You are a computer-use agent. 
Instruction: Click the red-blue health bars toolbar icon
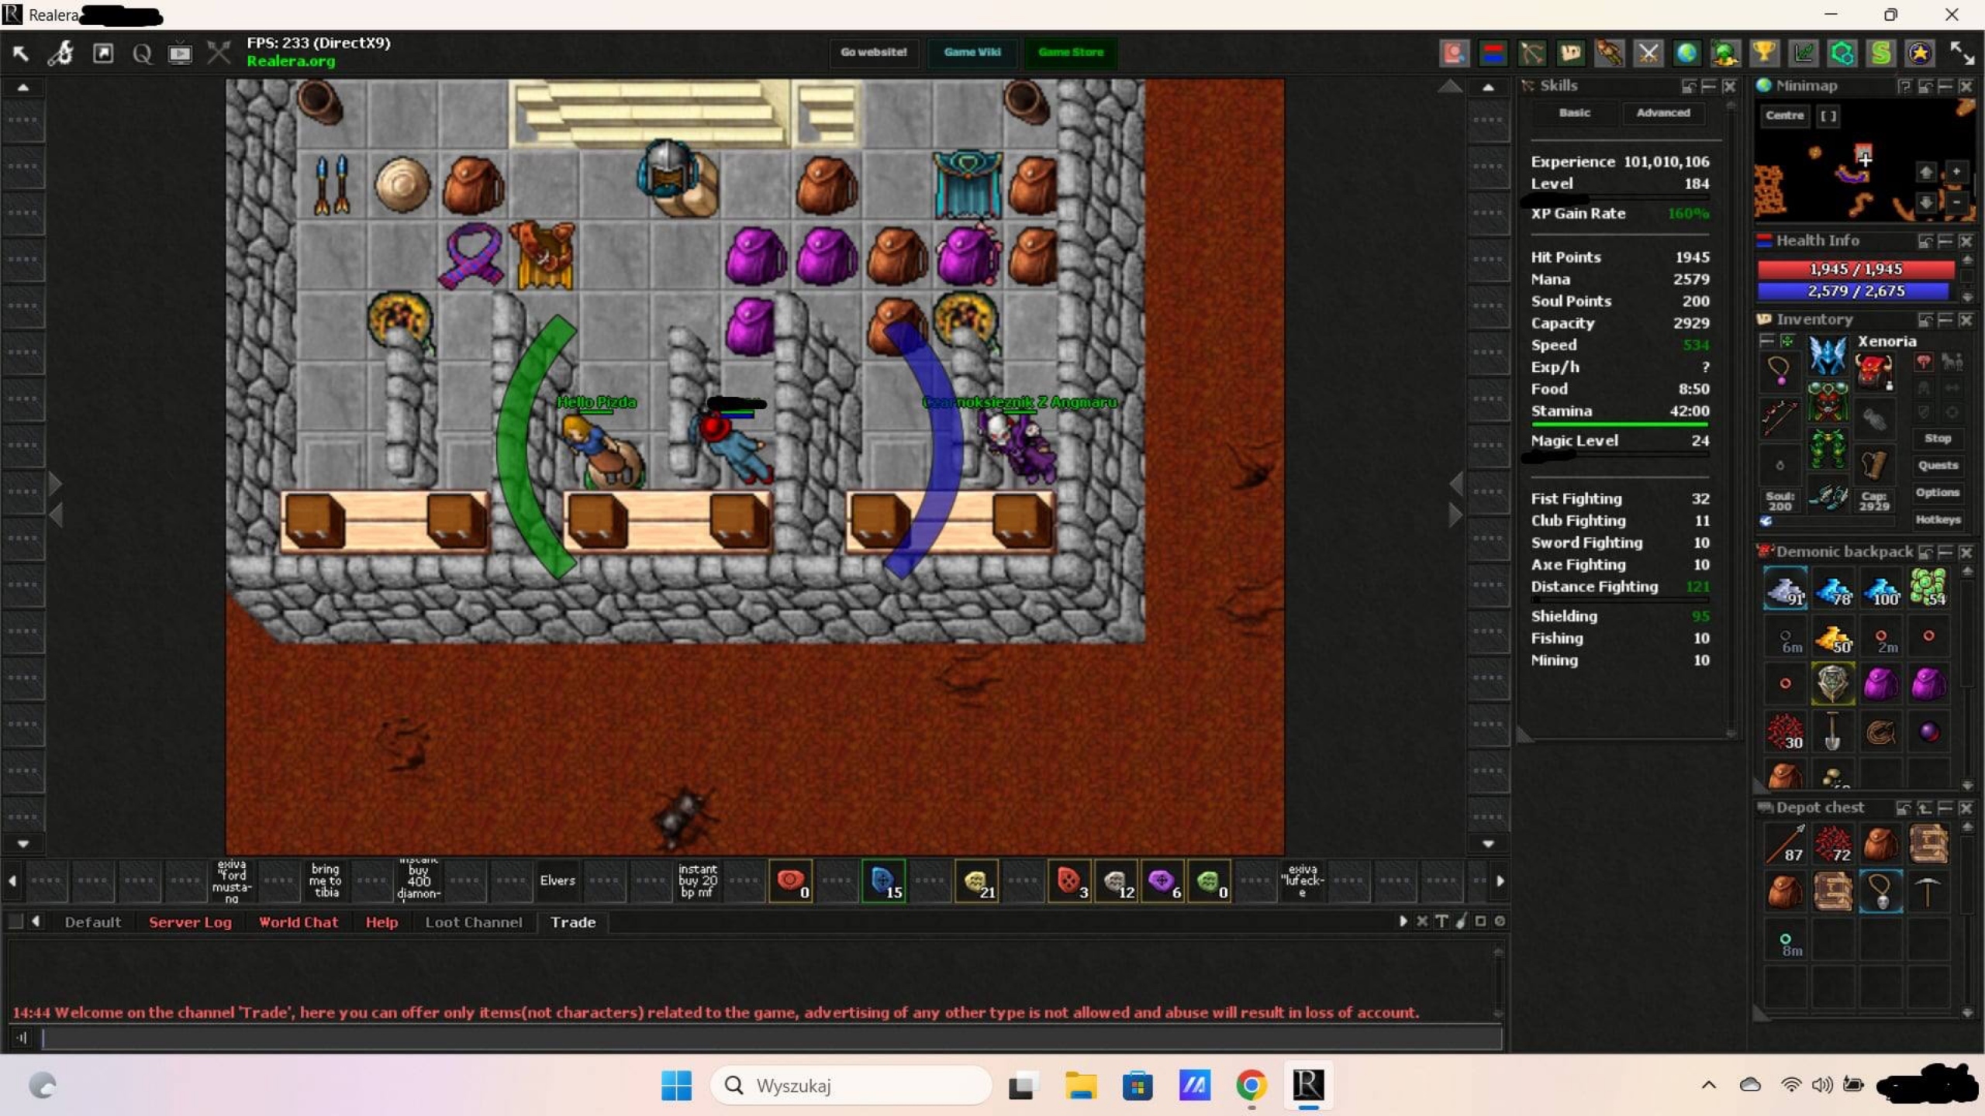(1493, 53)
